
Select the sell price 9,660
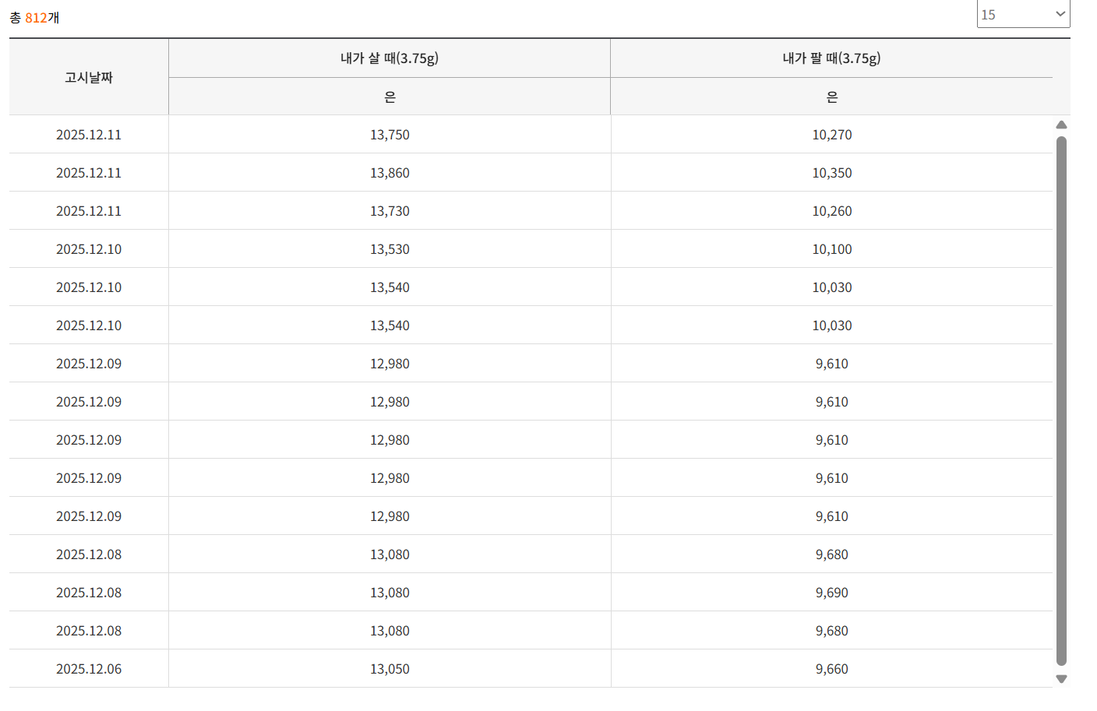pos(832,669)
